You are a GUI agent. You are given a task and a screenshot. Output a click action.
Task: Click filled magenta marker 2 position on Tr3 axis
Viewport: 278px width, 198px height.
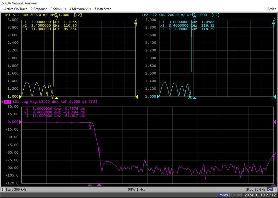(x=99, y=185)
